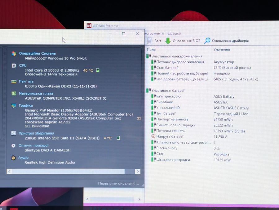The image size is (279, 210).
Task: Click Оновлення BIOS toolbar button
Action: 183,41
